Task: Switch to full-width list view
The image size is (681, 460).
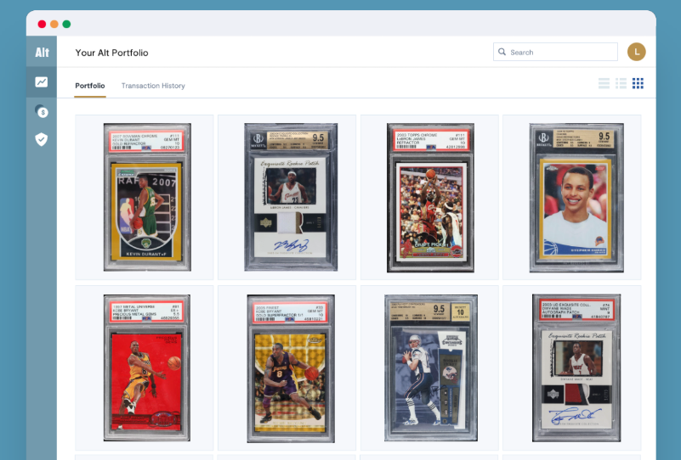Action: 604,83
